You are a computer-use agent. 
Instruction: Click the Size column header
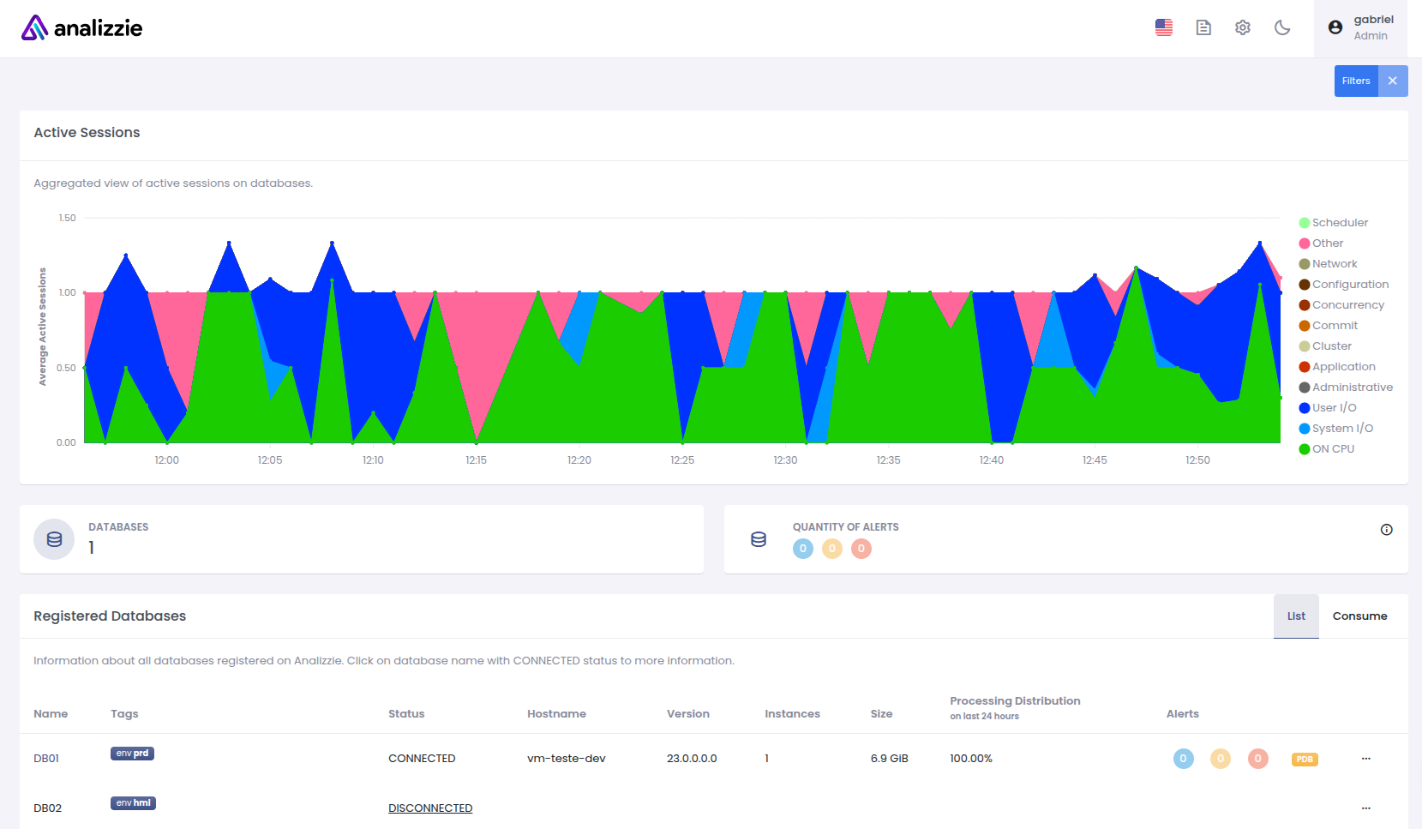coord(881,714)
